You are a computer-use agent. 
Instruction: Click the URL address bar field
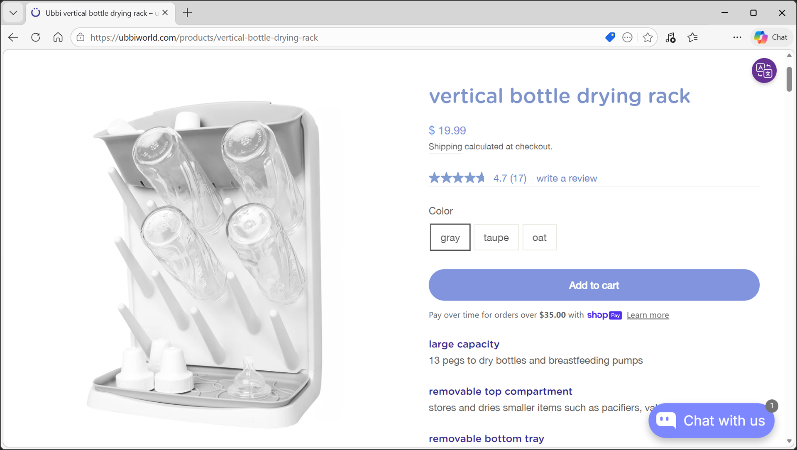coord(332,37)
